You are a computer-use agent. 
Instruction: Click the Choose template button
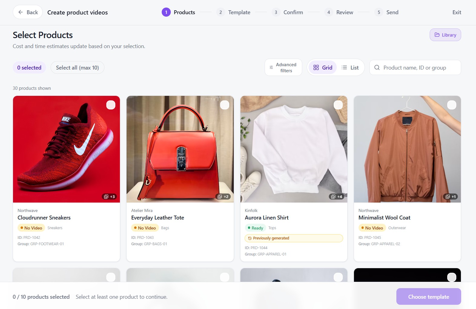click(428, 297)
